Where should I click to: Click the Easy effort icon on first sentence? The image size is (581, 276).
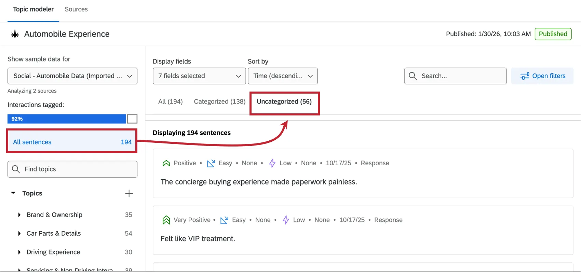coord(211,163)
